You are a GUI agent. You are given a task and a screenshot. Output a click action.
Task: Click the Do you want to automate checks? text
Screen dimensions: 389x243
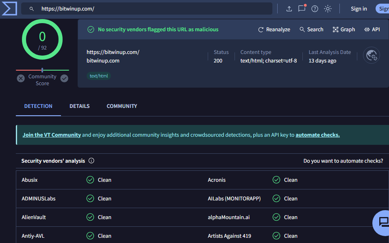click(x=343, y=161)
